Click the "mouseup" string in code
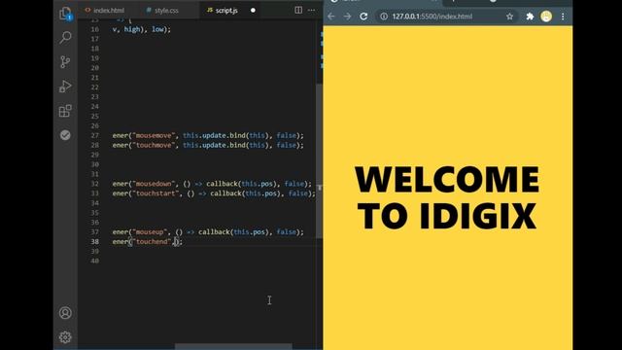622x350 pixels. click(x=149, y=231)
